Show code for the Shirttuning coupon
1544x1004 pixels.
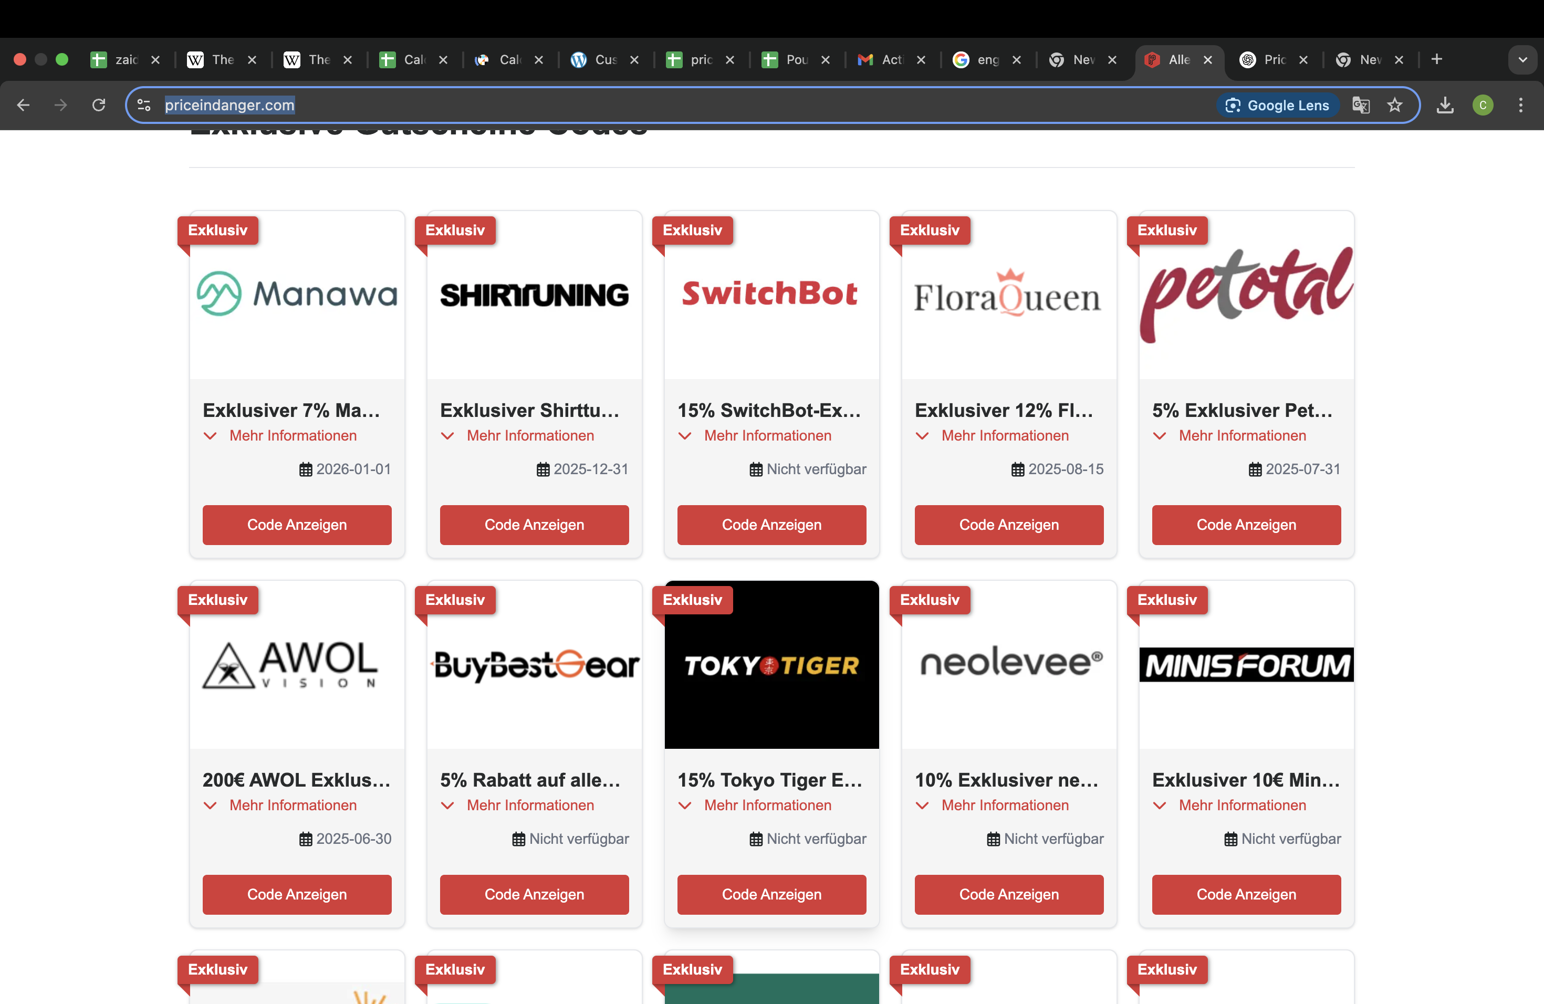[x=535, y=525]
